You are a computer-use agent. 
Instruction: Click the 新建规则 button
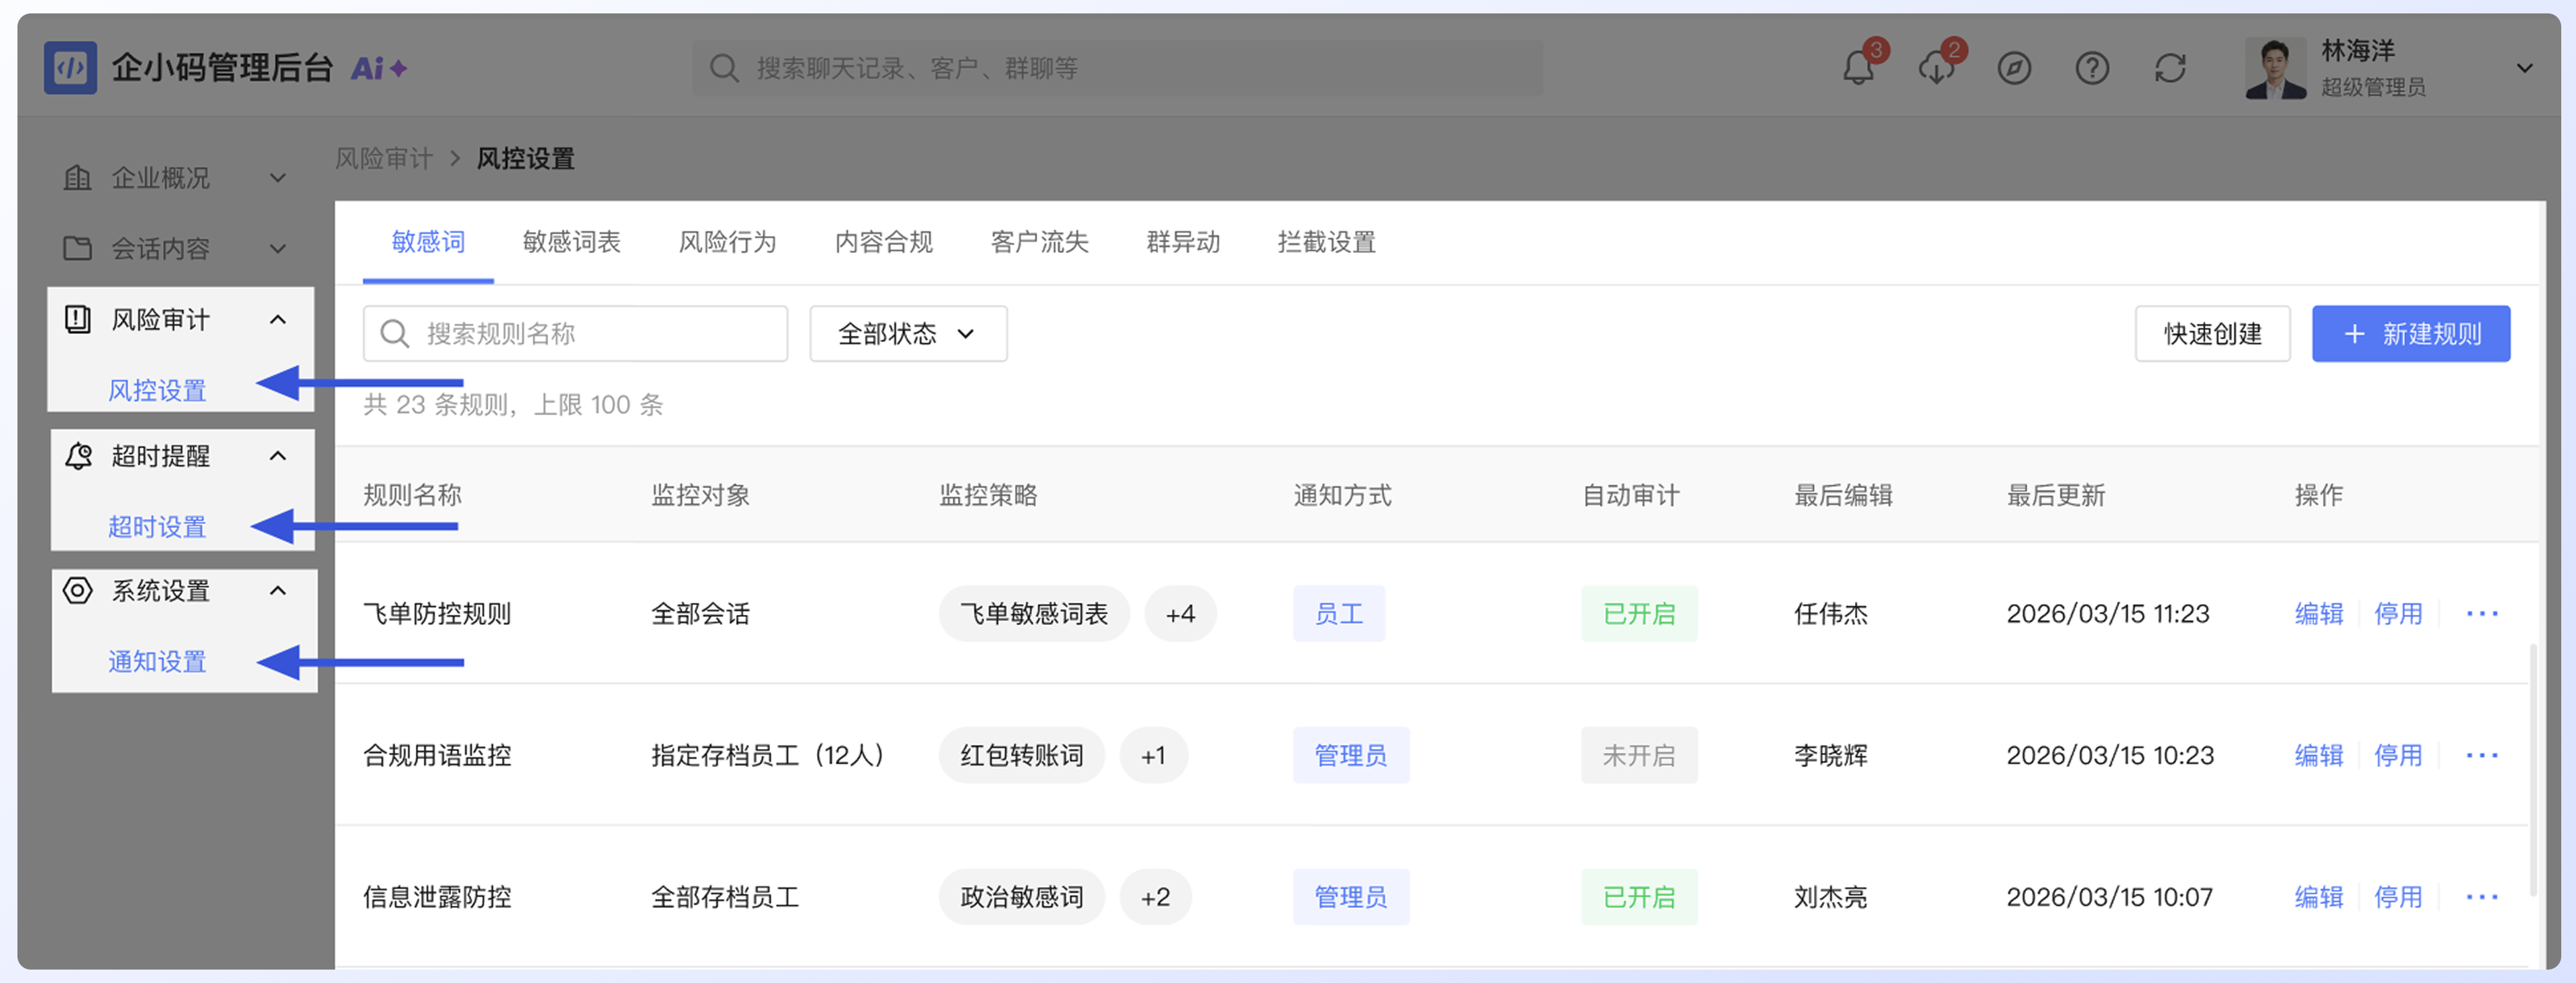point(2411,333)
